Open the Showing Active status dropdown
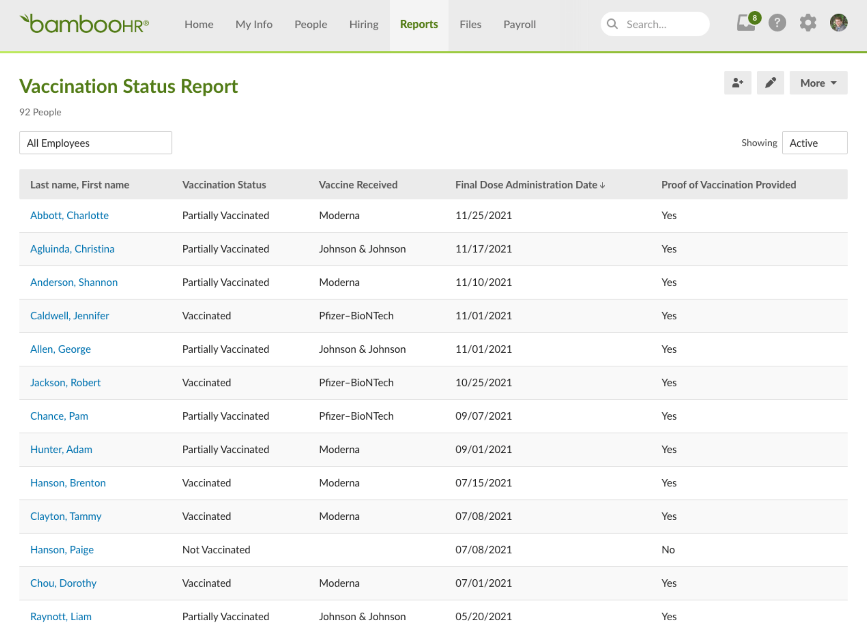 (x=814, y=143)
